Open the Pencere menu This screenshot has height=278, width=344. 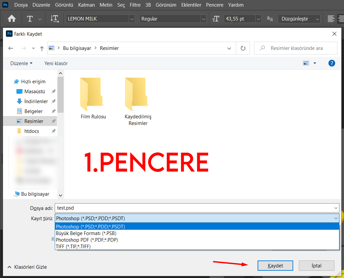(x=215, y=5)
